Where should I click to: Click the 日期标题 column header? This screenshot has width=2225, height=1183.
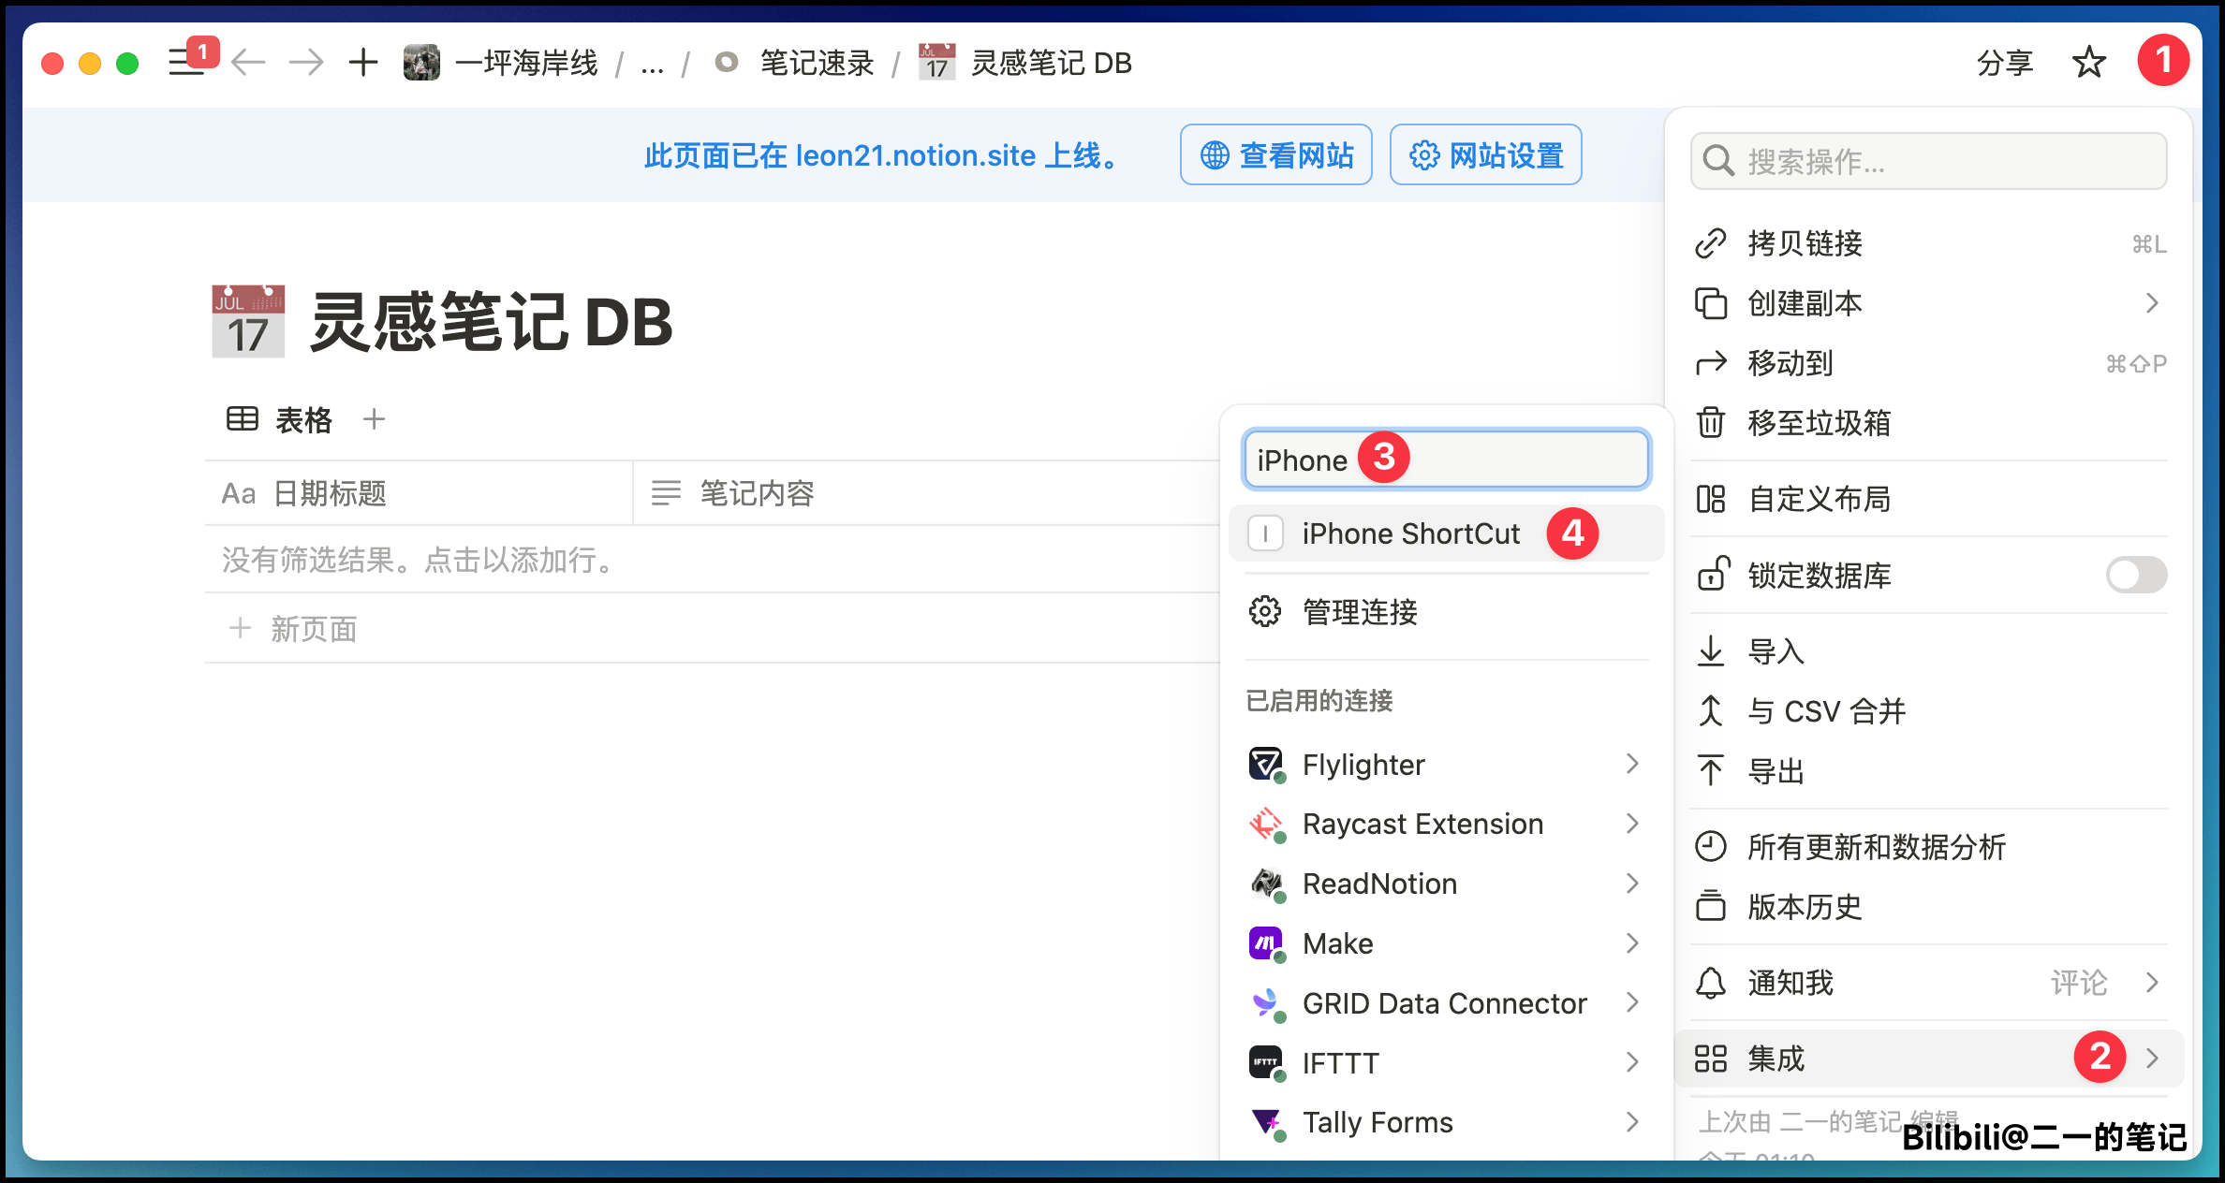419,493
